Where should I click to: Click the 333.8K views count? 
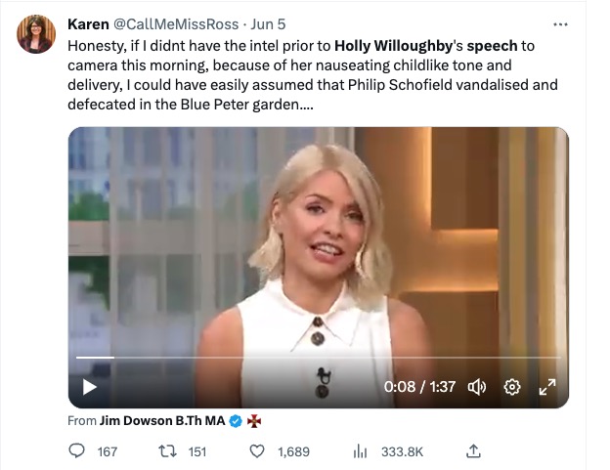[x=402, y=451]
